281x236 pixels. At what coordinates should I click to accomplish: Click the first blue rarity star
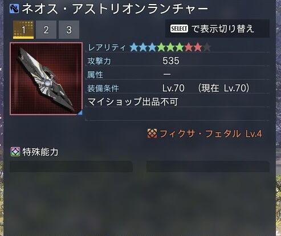pos(134,47)
